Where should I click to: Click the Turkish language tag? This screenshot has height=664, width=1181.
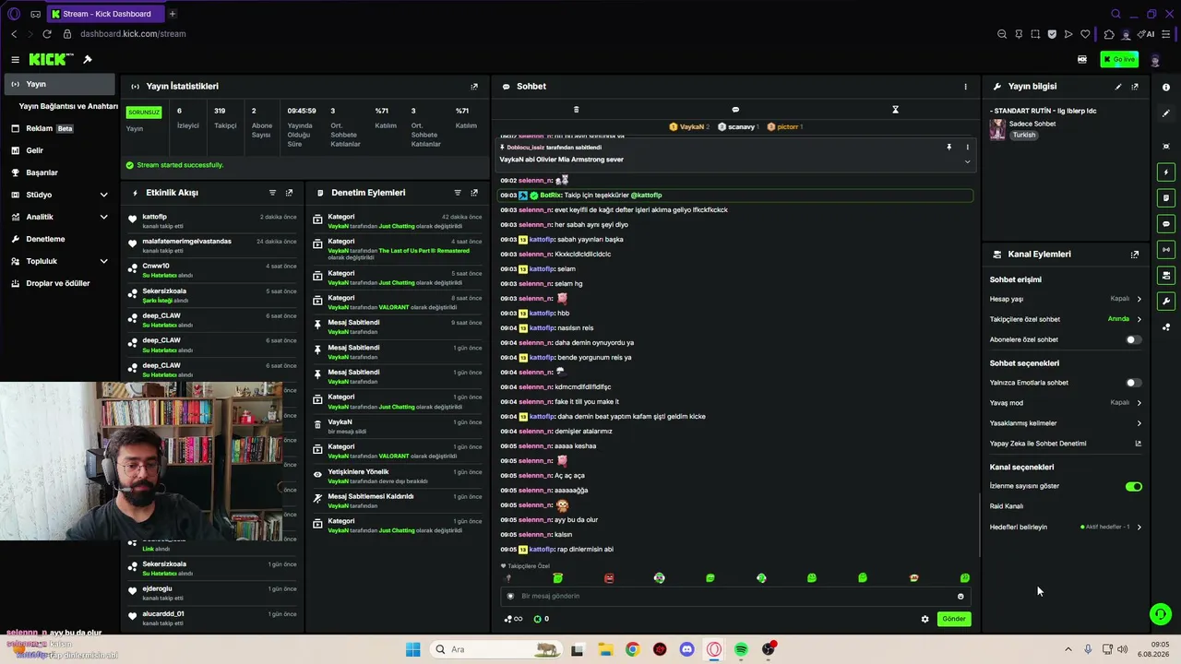[x=1024, y=135]
